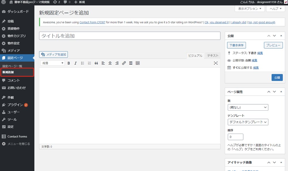288x171 pixels.
Task: Insert a bulleted list
Action: point(82,63)
